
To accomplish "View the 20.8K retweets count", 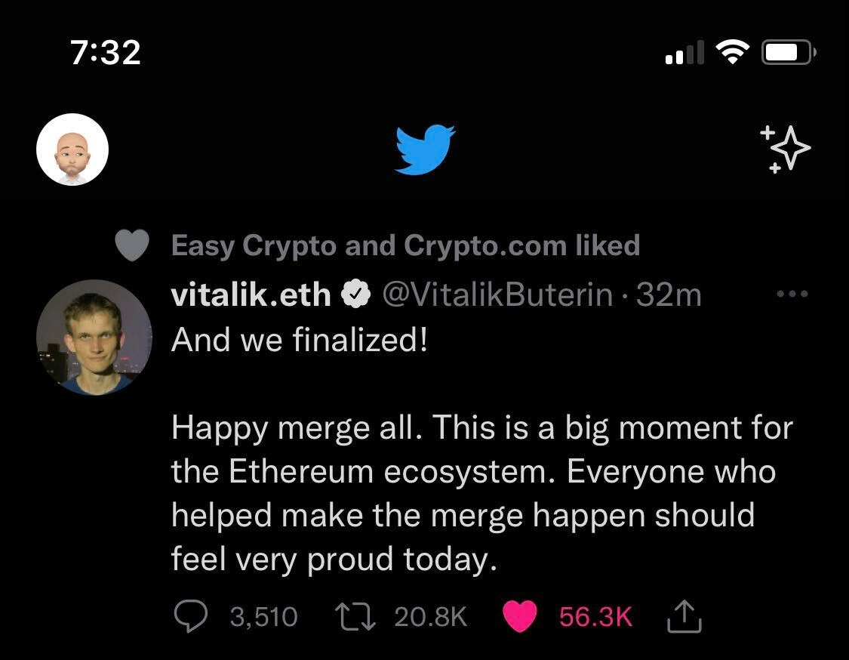I will 431,617.
